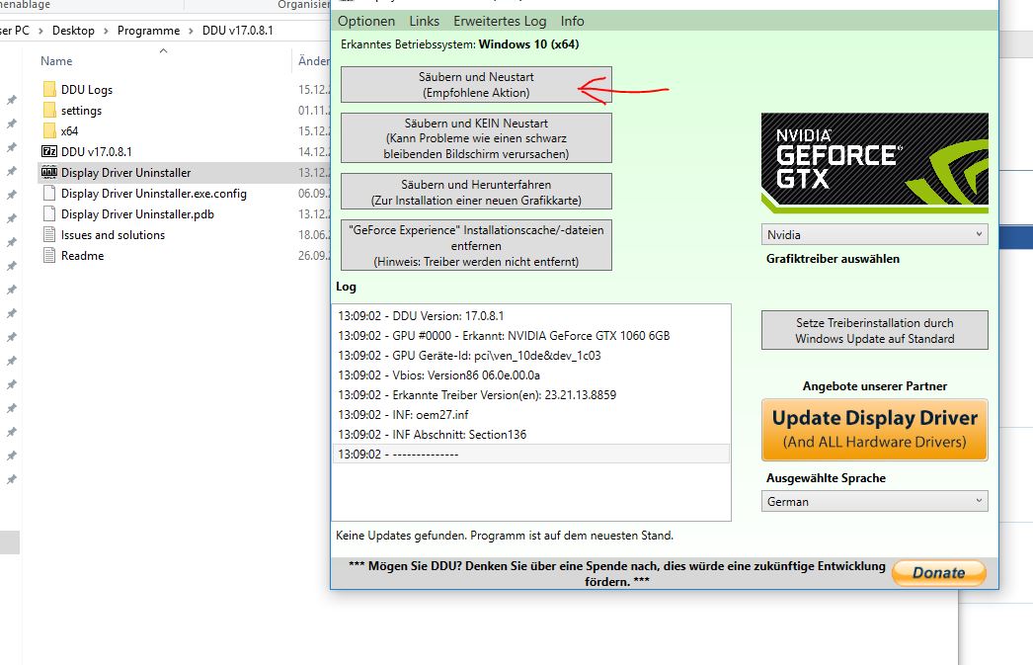Select the Issues and solutions document icon
Image resolution: width=1033 pixels, height=665 pixels.
[x=49, y=234]
